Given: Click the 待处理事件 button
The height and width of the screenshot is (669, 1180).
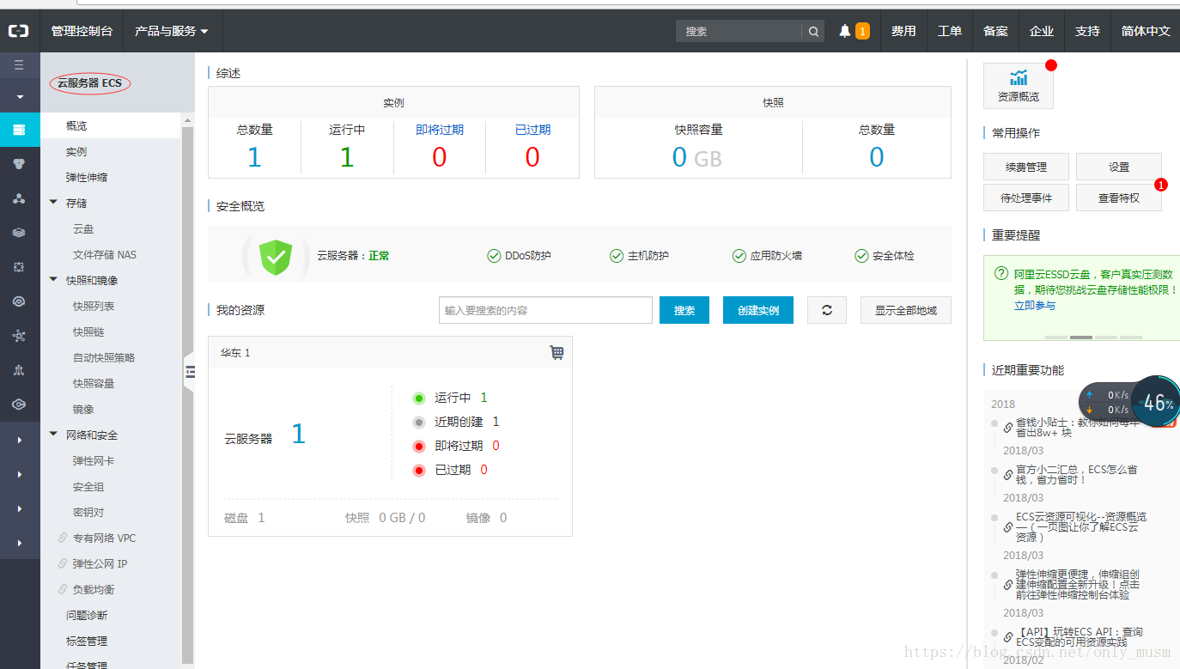Looking at the screenshot, I should point(1026,198).
